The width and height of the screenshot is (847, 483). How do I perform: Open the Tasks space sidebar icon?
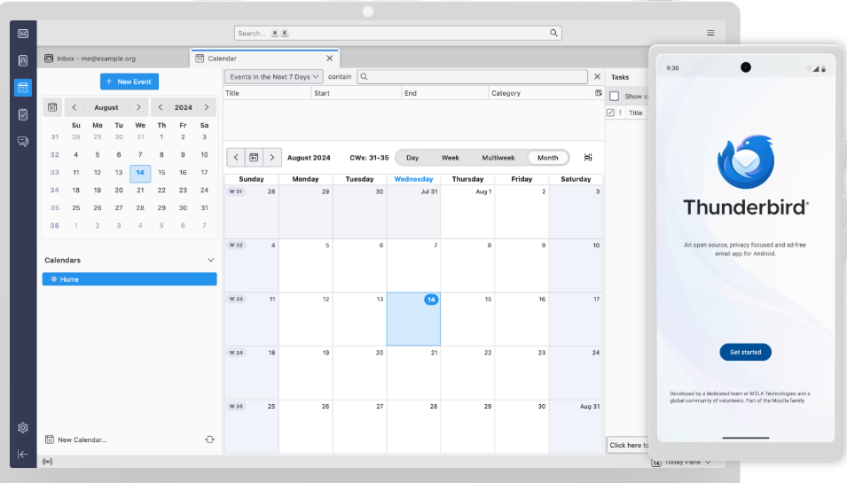pos(23,114)
